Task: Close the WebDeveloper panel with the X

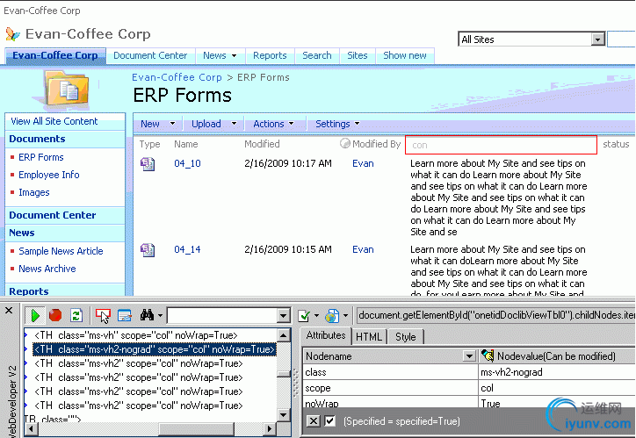Action: click(9, 311)
